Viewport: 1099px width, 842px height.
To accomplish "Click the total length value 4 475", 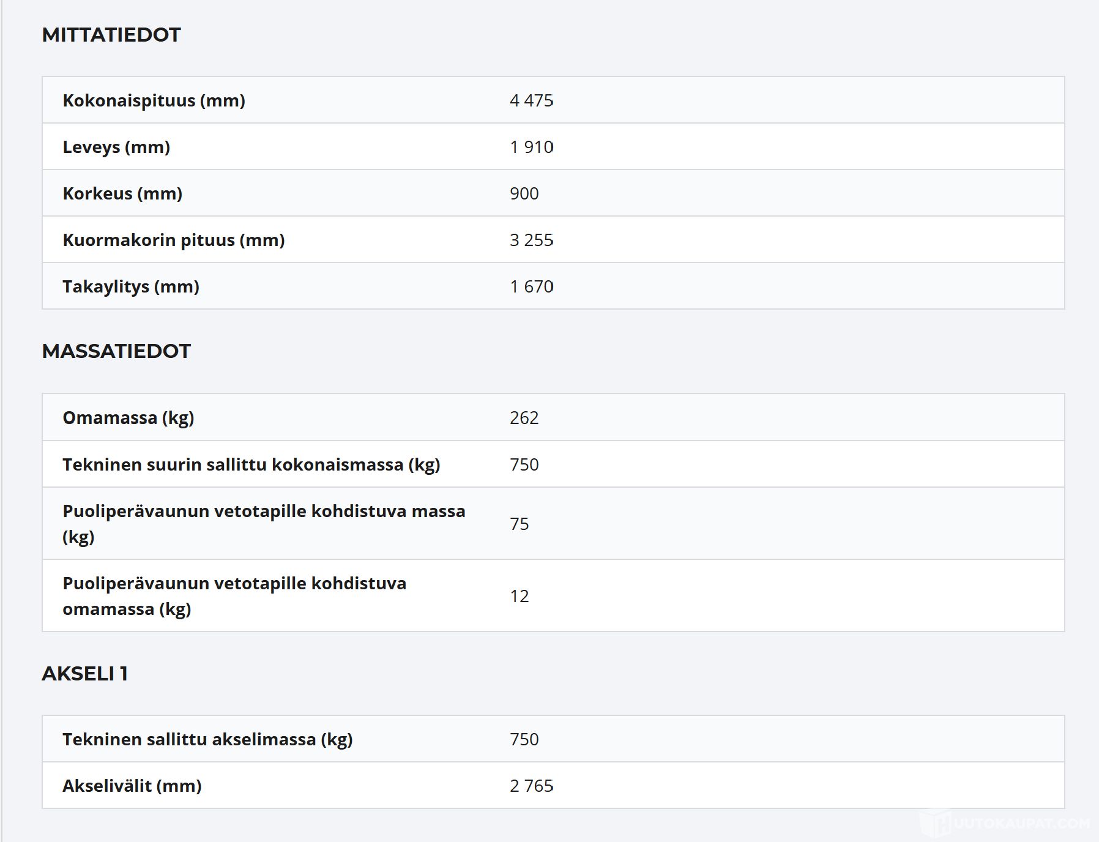I will [531, 100].
